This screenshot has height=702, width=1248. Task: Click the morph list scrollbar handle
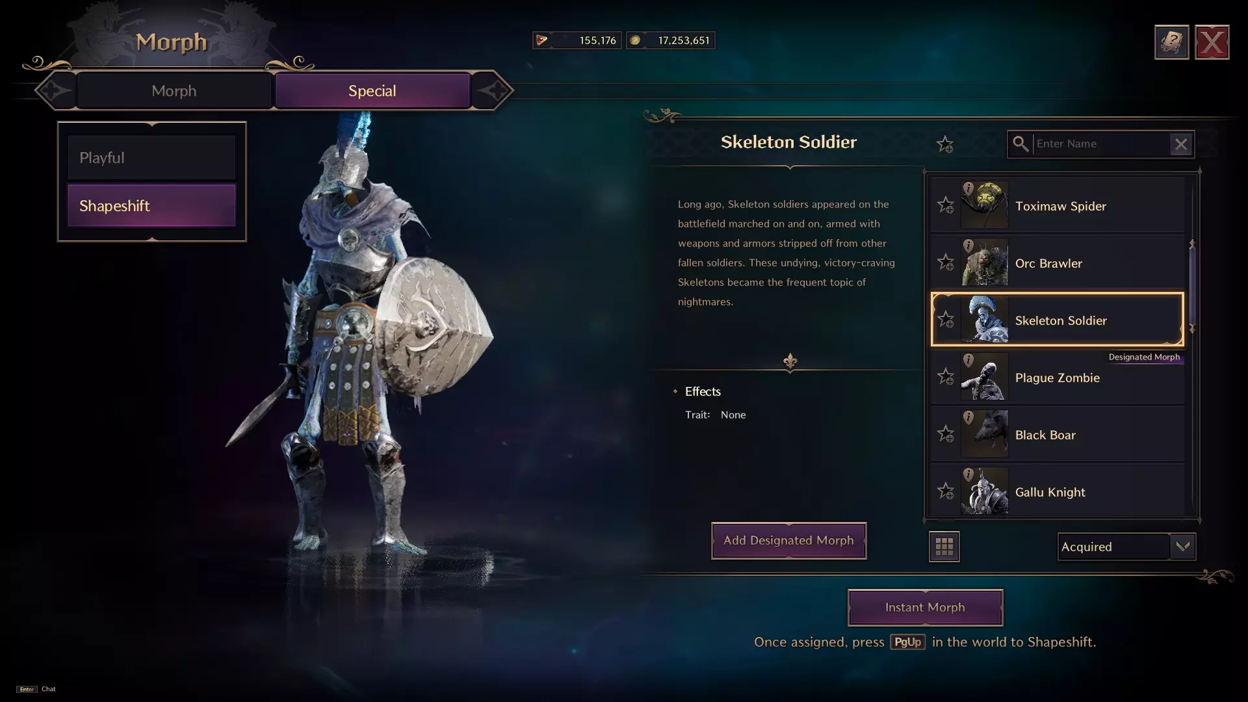(x=1191, y=287)
